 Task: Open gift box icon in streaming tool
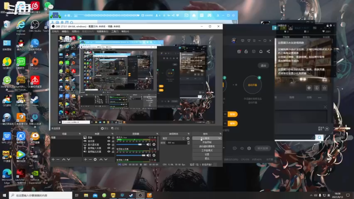[x=239, y=51]
